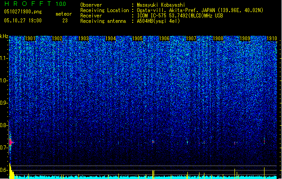The height and width of the screenshot is (179, 282).
Task: Click the 1901 time marker
Action: [30, 38]
